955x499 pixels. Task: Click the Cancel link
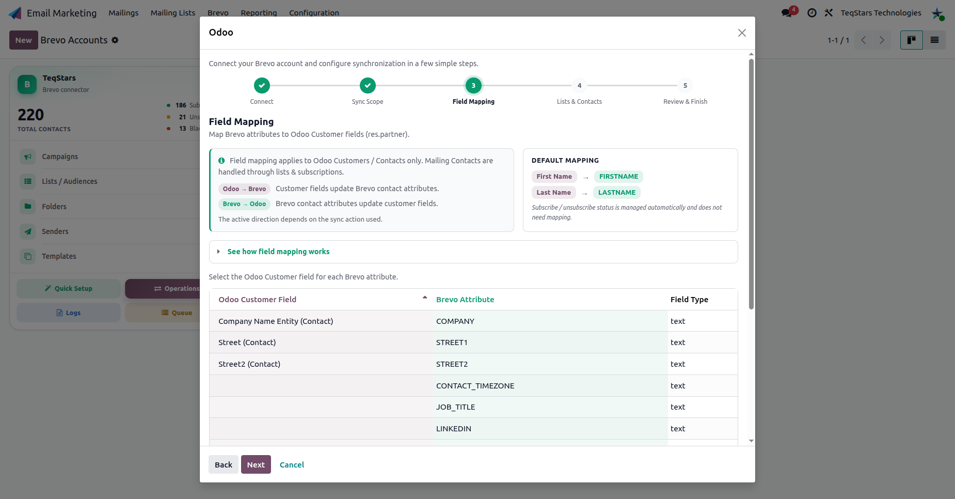292,464
